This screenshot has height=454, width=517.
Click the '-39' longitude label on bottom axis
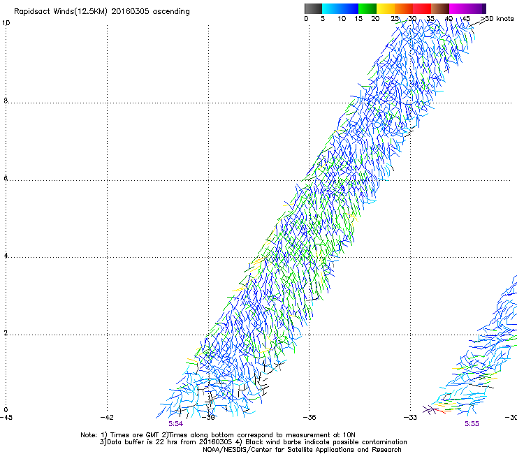click(208, 418)
